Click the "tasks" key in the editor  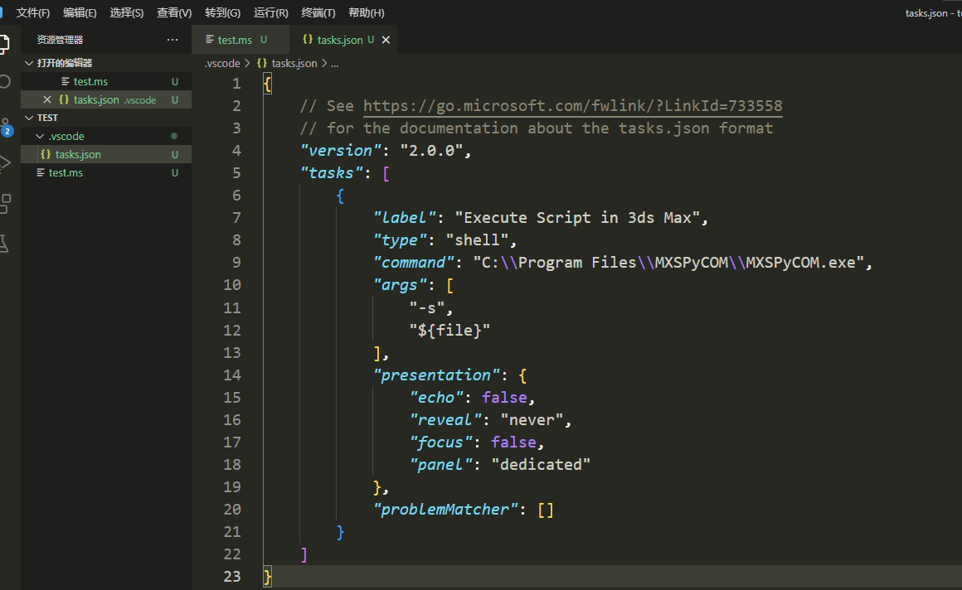pyautogui.click(x=332, y=173)
